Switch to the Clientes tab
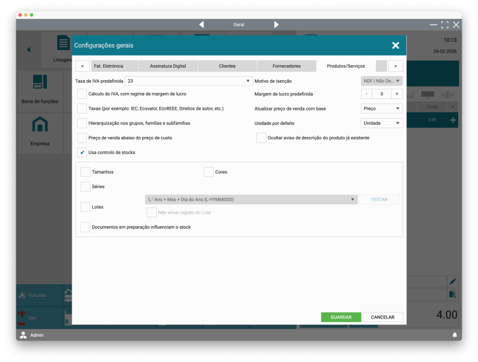478x362 pixels. (x=227, y=66)
